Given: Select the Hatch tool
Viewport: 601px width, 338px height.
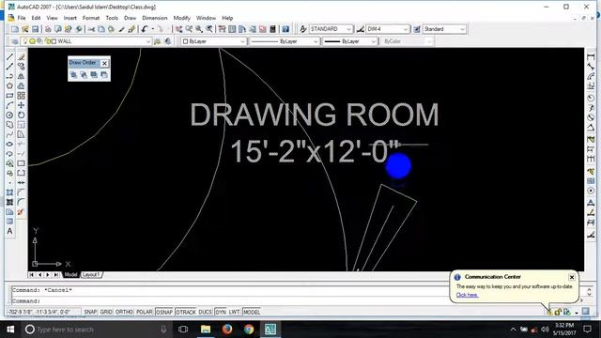Looking at the screenshot, I should [x=9, y=192].
